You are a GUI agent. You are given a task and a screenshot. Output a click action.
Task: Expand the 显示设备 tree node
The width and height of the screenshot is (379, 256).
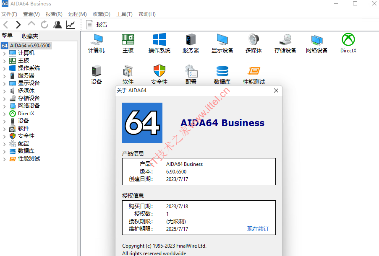[4, 84]
